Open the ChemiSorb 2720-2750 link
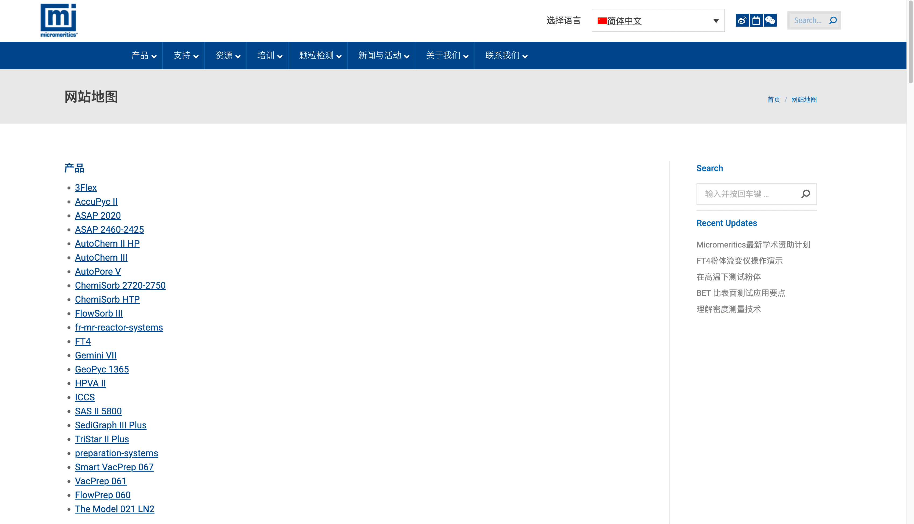Viewport: 914px width, 524px height. tap(120, 286)
